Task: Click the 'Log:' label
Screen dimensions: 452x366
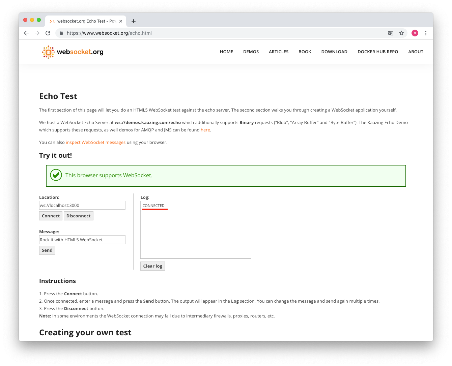Action: 145,197
